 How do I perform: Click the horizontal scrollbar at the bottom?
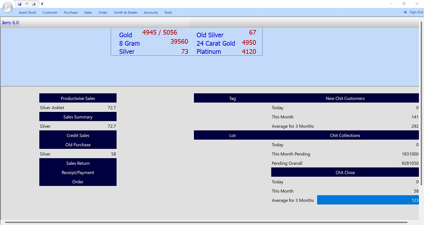click(x=206, y=223)
